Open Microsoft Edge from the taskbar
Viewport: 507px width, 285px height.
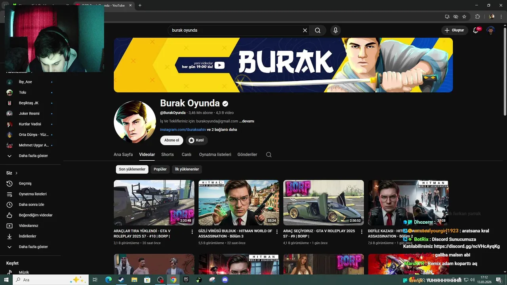pyautogui.click(x=109, y=280)
